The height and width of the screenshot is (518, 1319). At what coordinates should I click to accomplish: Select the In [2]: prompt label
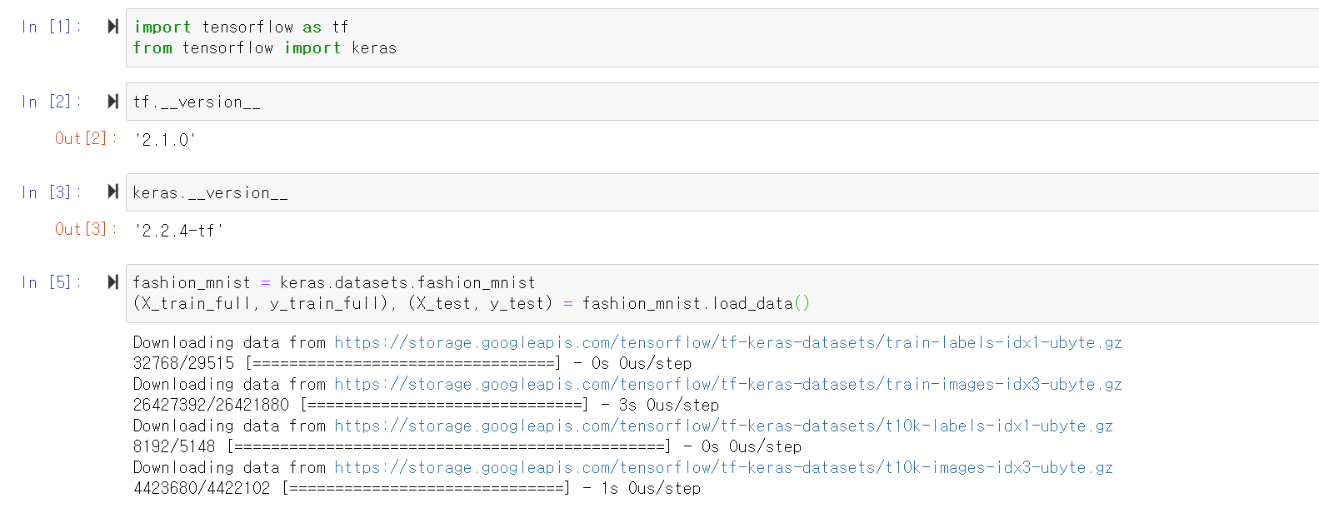pyautogui.click(x=52, y=102)
